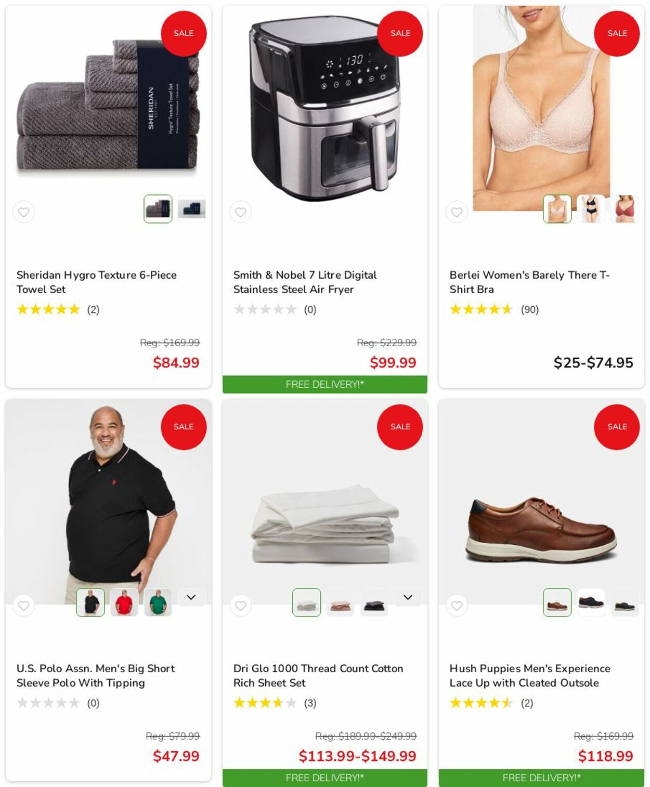Select navy Hush Puppies shoe variant
Image resolution: width=650 pixels, height=787 pixels.
(x=591, y=602)
